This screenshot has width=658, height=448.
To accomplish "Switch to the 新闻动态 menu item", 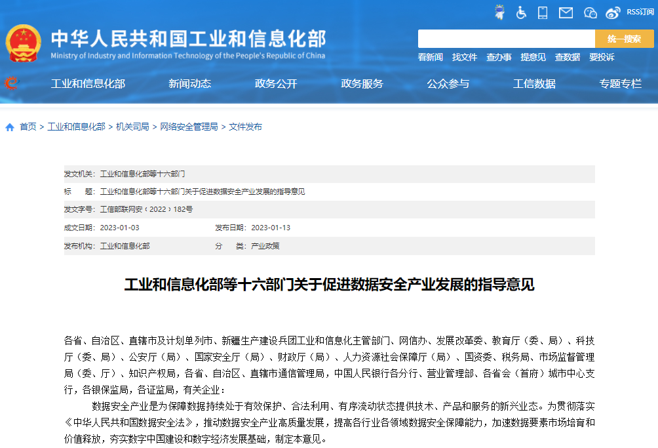I will 188,83.
